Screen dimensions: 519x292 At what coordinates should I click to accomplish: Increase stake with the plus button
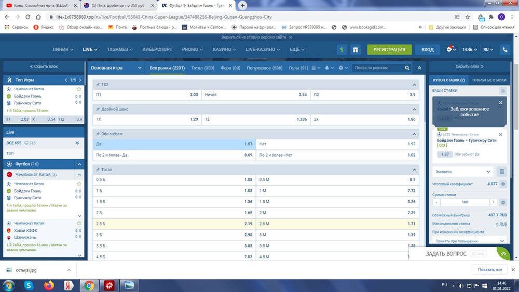[x=494, y=202]
